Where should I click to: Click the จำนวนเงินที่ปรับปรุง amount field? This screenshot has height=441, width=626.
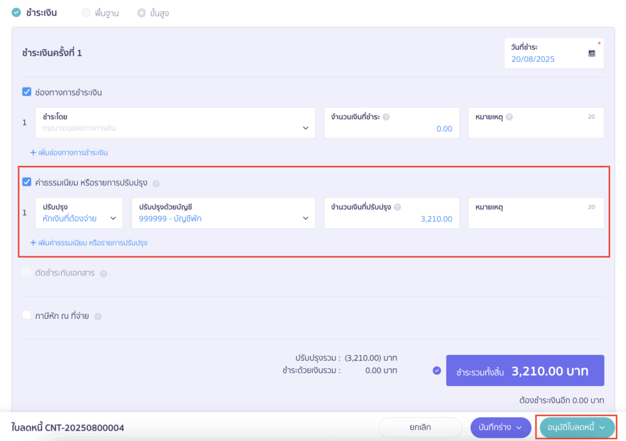(391, 213)
